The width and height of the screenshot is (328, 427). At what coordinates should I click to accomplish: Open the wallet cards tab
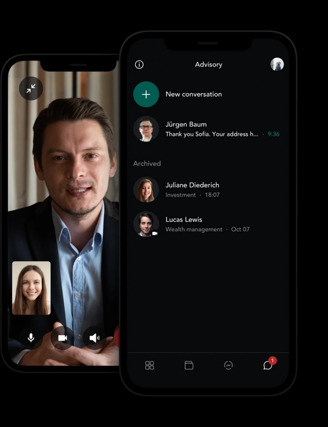[x=189, y=365]
